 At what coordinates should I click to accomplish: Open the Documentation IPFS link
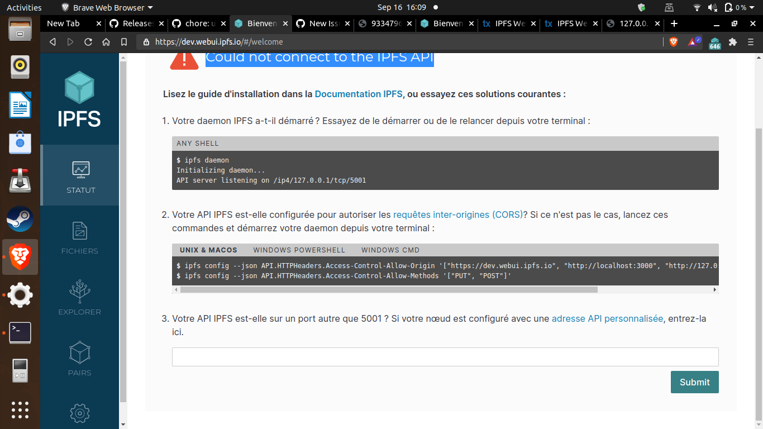tap(359, 94)
